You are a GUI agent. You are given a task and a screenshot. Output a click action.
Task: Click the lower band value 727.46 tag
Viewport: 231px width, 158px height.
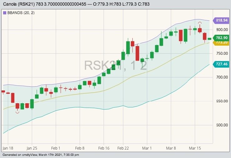click(x=221, y=64)
